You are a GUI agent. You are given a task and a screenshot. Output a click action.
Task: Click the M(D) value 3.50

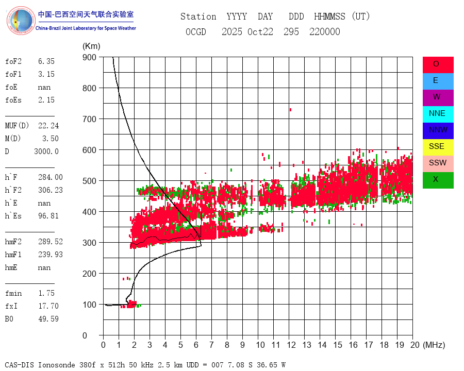[51, 139]
